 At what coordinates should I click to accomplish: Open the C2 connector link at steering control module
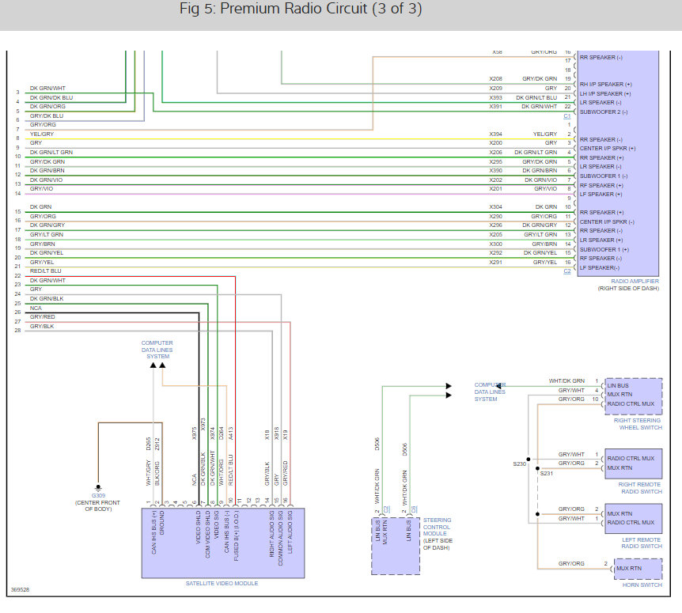(387, 509)
